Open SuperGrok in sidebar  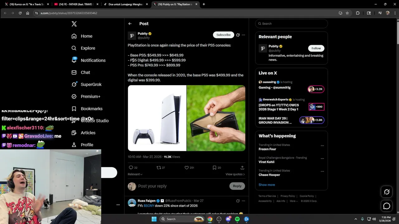point(86,84)
